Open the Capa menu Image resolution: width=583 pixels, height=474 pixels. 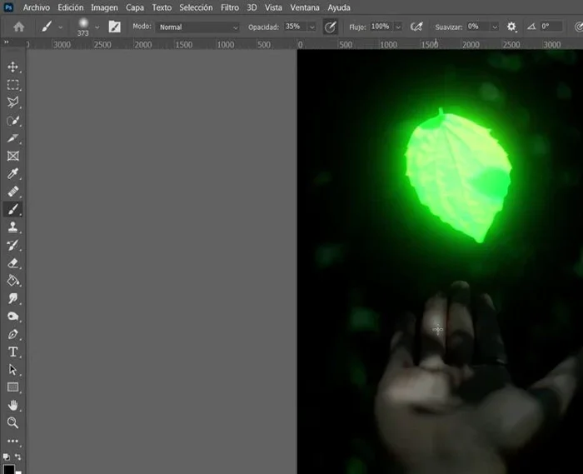click(x=134, y=7)
